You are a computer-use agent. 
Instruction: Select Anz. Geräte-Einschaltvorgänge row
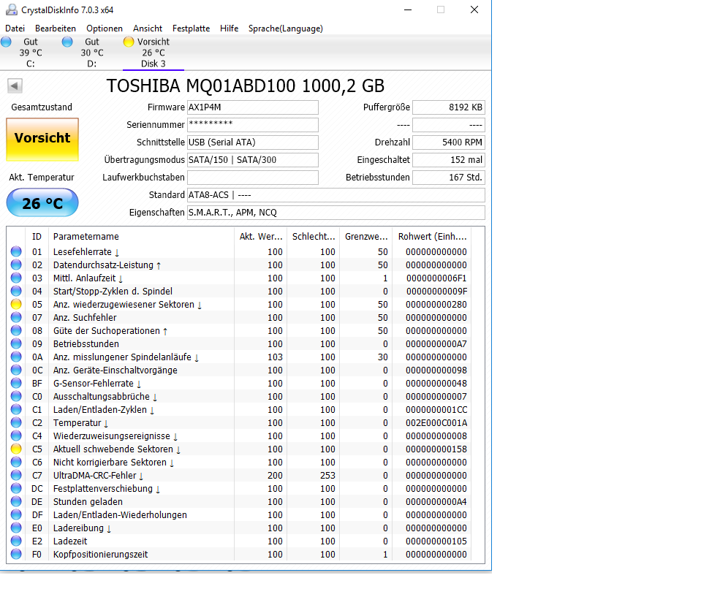tap(240, 370)
